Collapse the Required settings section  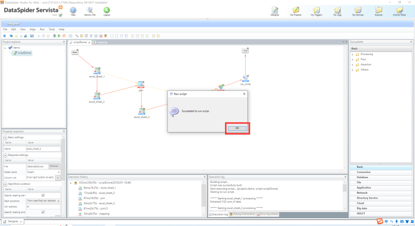pyautogui.click(x=5, y=155)
